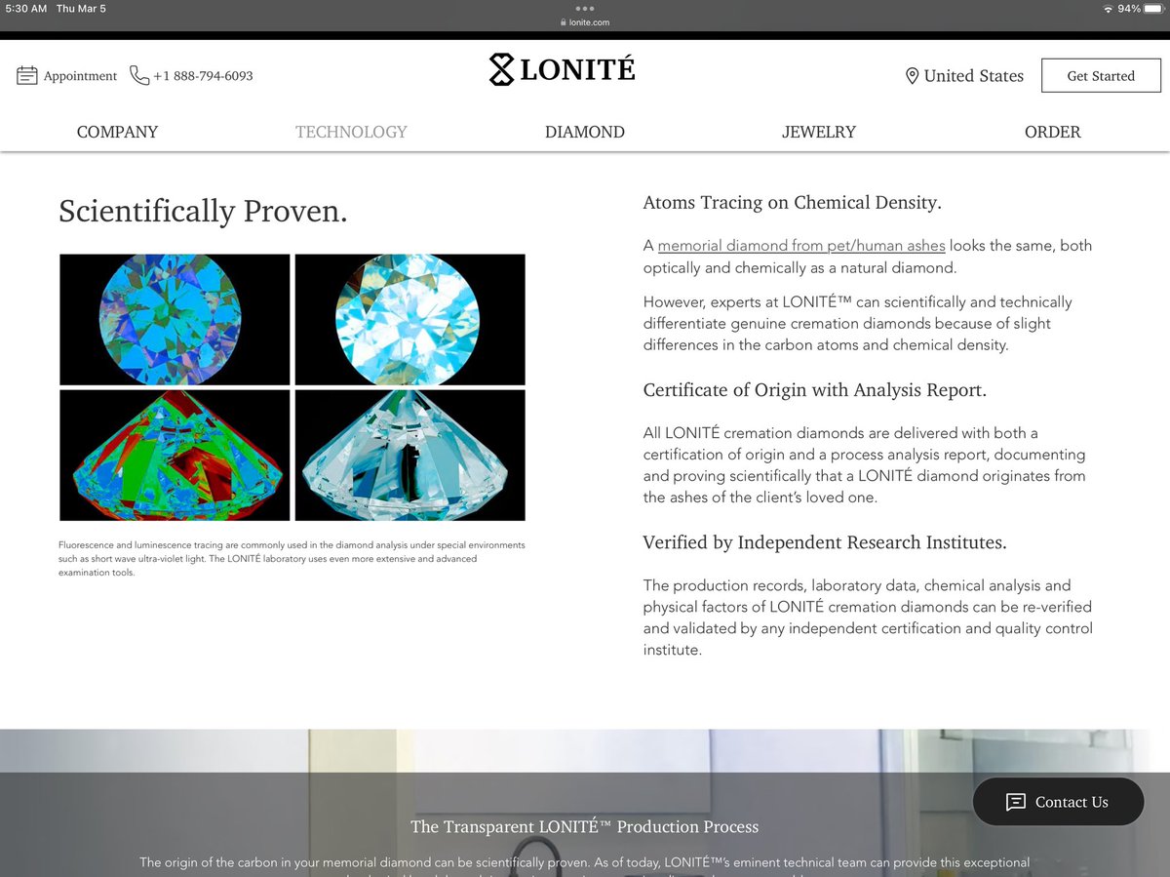Tap the Contact Us chat icon
The image size is (1170, 877).
point(1015,802)
